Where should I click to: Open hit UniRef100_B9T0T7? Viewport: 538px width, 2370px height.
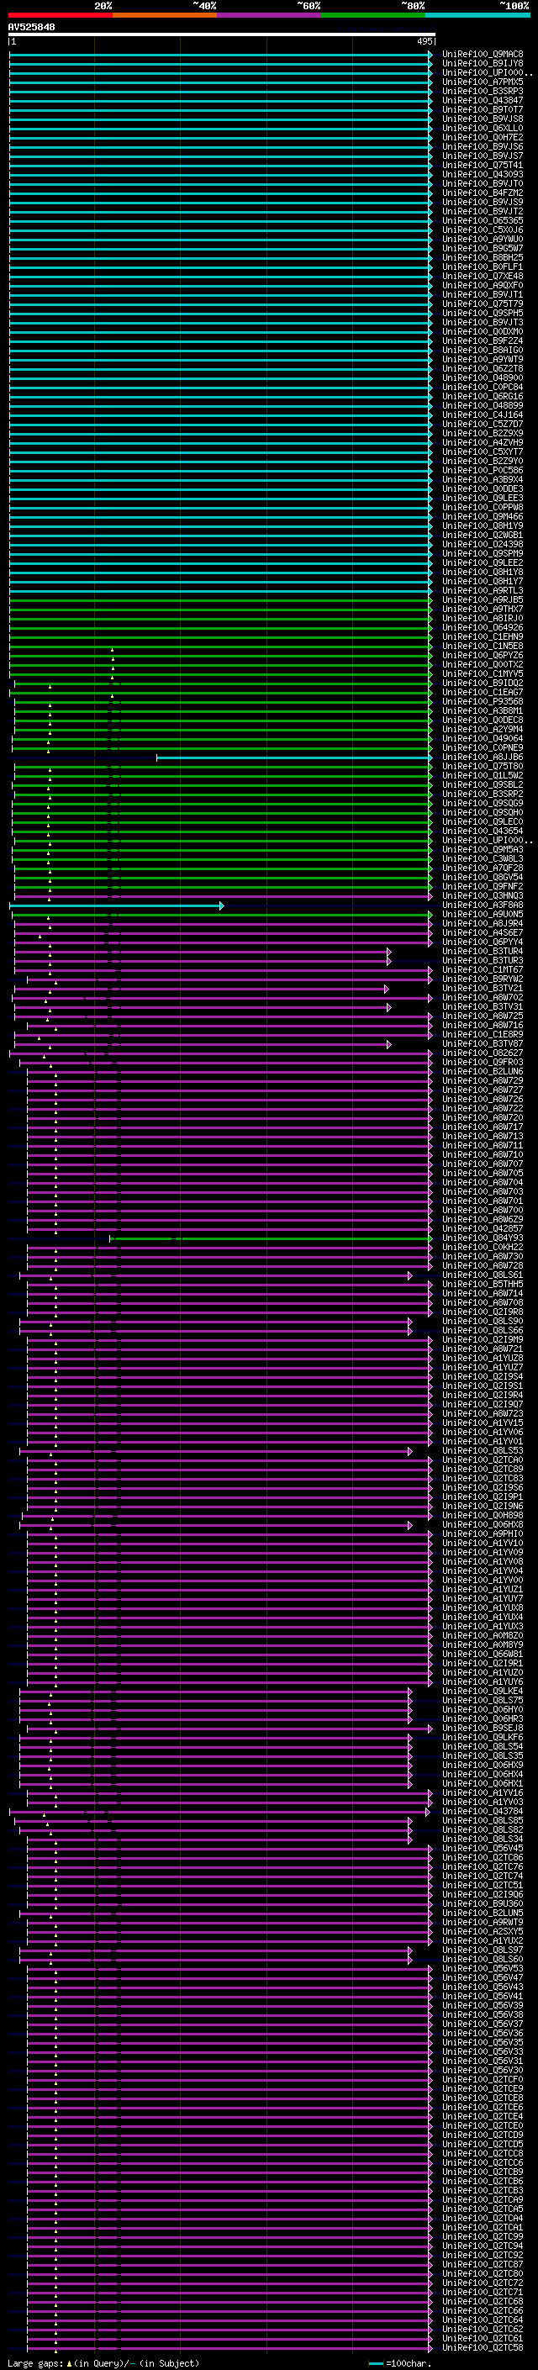[x=483, y=109]
